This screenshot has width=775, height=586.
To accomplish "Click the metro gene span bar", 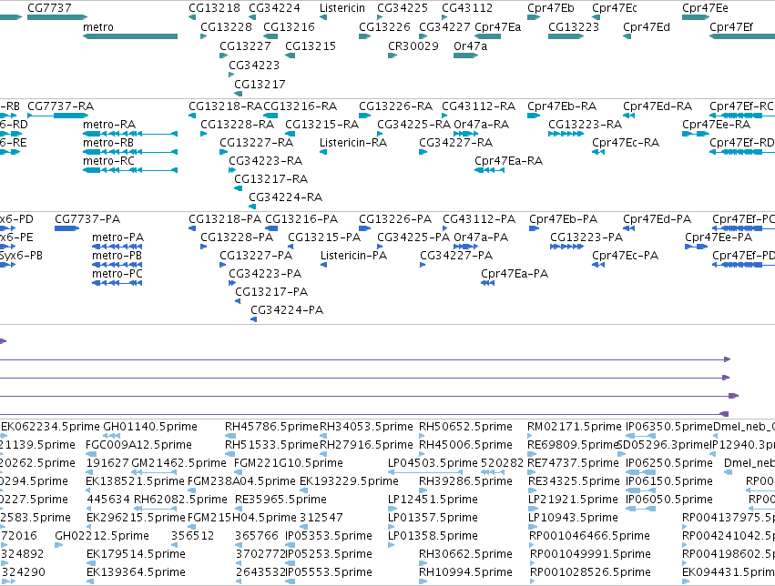I will click(130, 36).
